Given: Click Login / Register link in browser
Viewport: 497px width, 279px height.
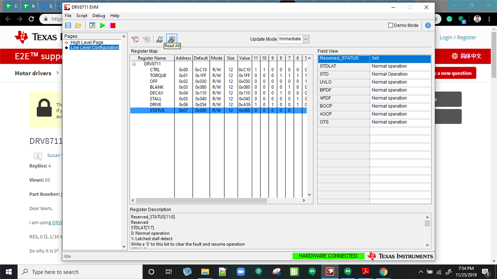Looking at the screenshot, I should click(x=458, y=37).
